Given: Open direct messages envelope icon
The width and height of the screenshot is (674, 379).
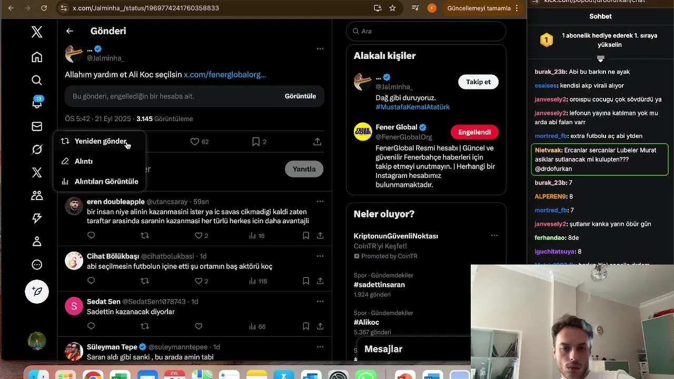Looking at the screenshot, I should coord(37,126).
